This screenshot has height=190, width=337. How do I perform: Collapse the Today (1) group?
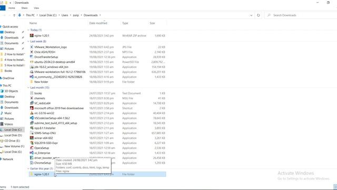coord(28,30)
